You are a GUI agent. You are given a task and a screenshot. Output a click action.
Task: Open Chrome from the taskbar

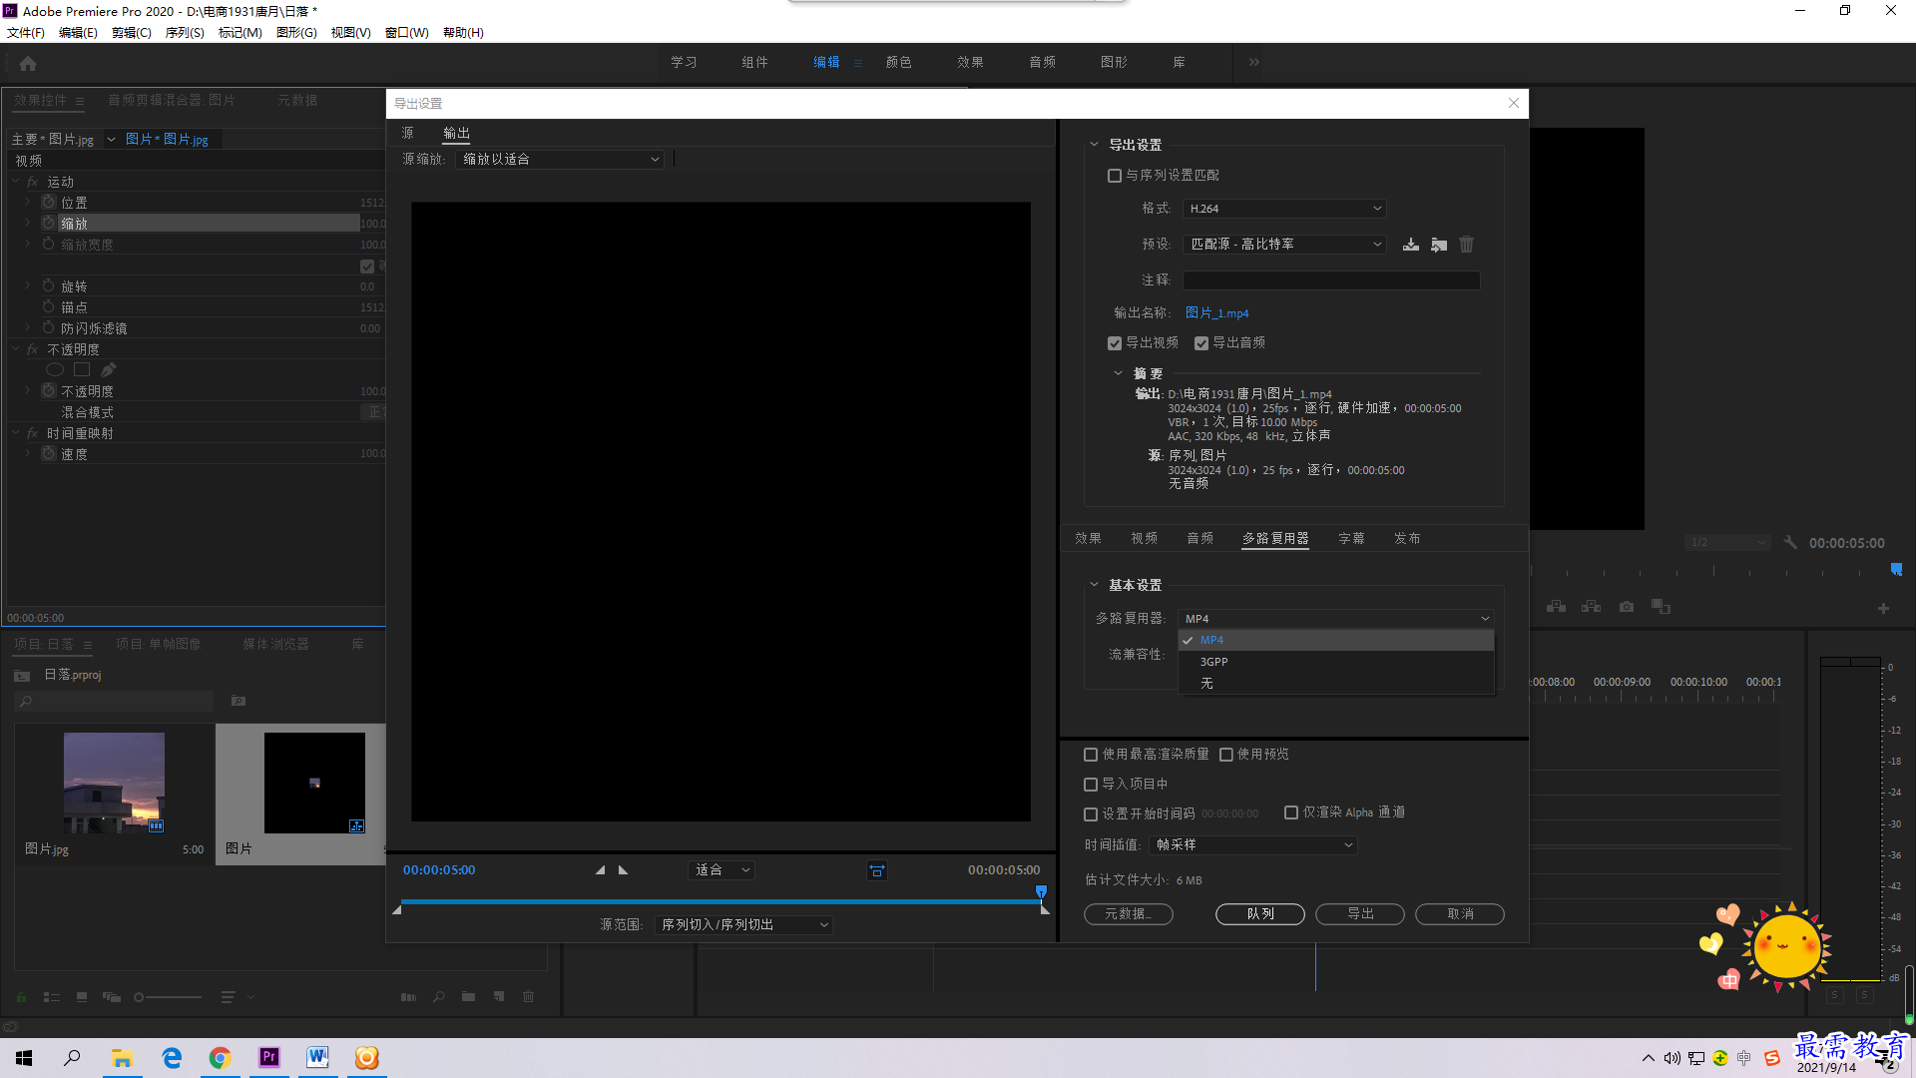[x=220, y=1057]
